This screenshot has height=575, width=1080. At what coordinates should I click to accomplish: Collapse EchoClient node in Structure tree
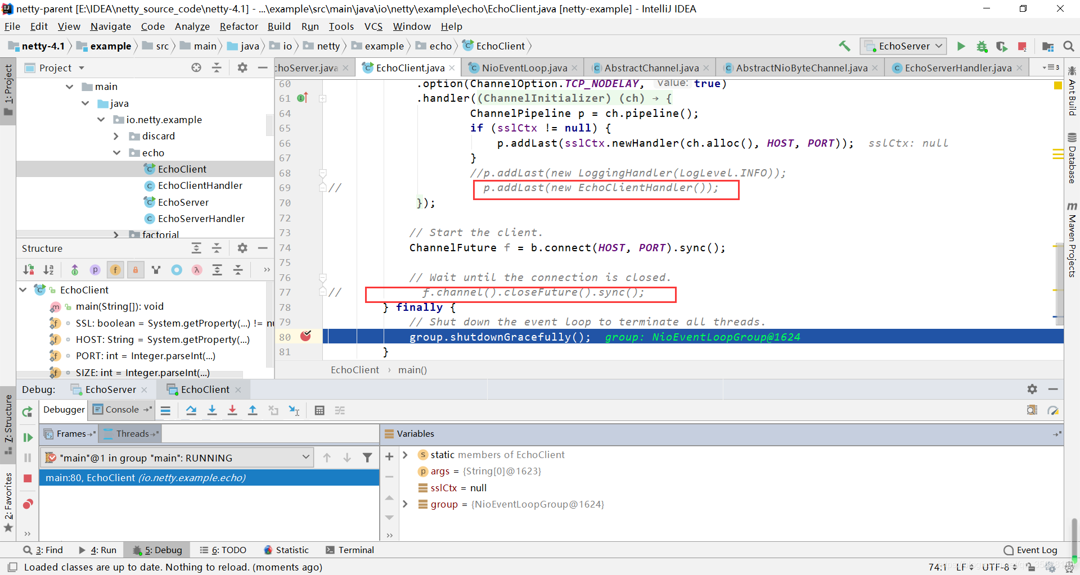point(23,289)
